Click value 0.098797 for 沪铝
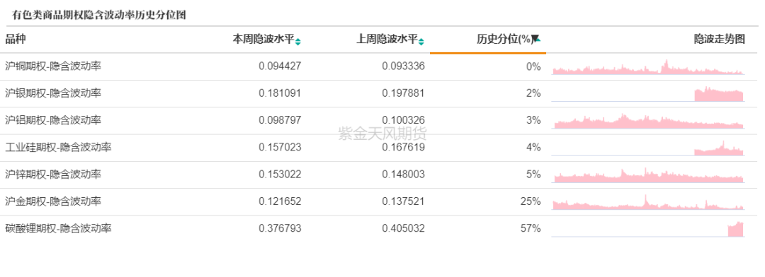The image size is (765, 277). point(280,120)
